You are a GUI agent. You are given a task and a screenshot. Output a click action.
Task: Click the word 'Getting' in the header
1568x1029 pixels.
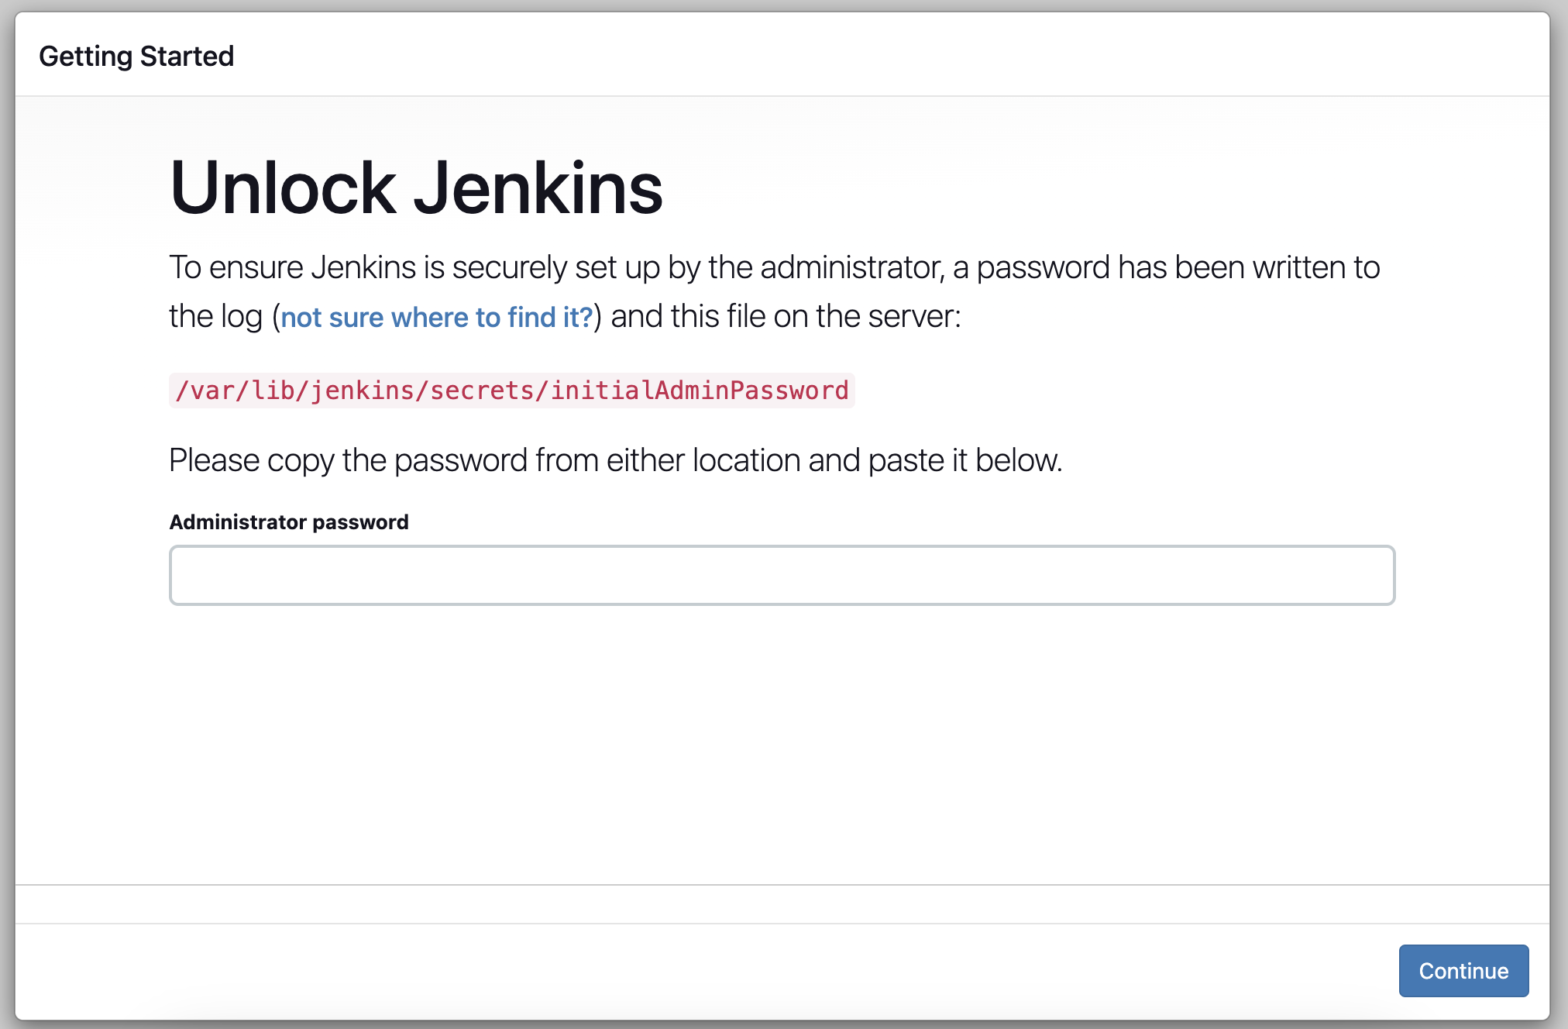tap(86, 56)
